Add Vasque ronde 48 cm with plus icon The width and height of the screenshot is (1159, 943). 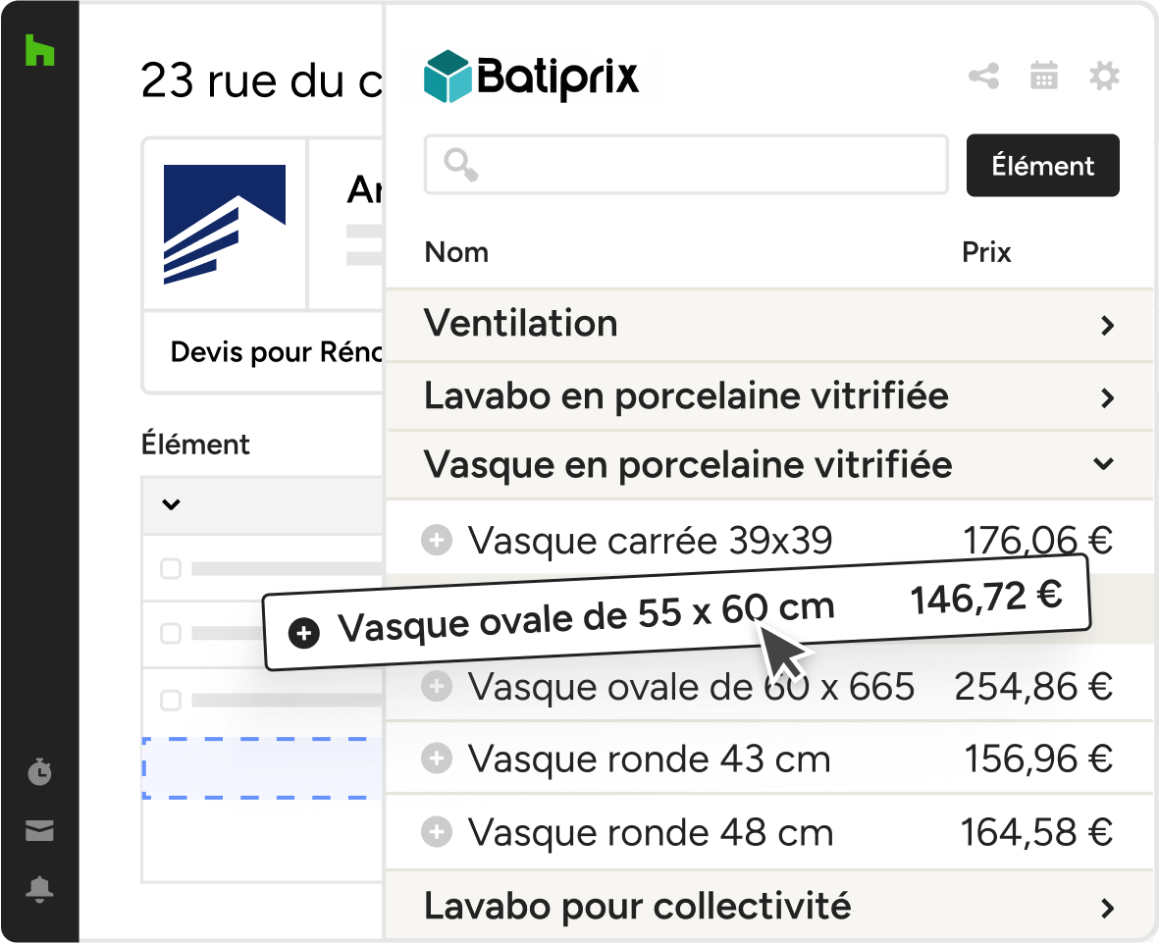pyautogui.click(x=436, y=833)
